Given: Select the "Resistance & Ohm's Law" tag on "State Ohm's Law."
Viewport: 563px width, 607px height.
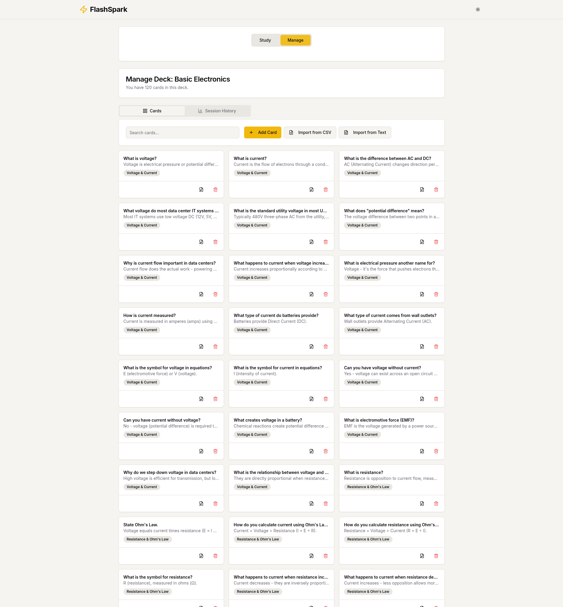Looking at the screenshot, I should pyautogui.click(x=147, y=539).
